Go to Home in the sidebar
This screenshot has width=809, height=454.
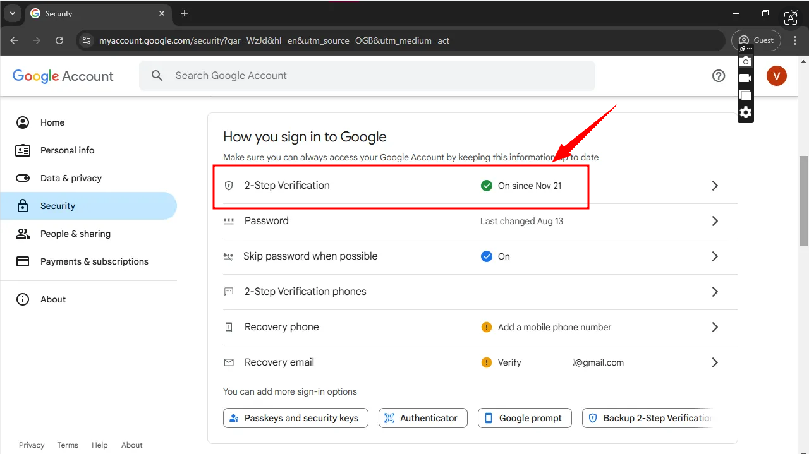point(88,122)
